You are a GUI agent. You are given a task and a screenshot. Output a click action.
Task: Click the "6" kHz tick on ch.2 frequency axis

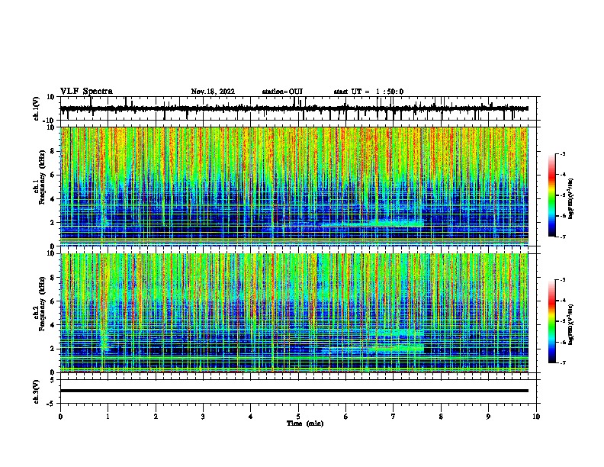coord(53,301)
